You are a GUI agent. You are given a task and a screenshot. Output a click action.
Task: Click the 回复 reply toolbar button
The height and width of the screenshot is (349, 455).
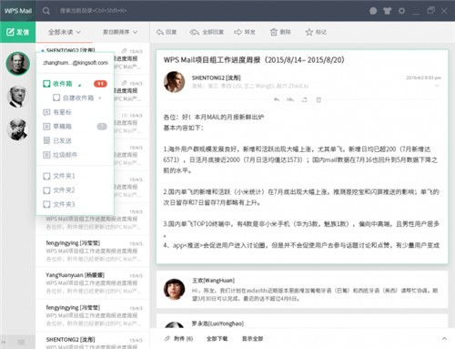click(167, 32)
